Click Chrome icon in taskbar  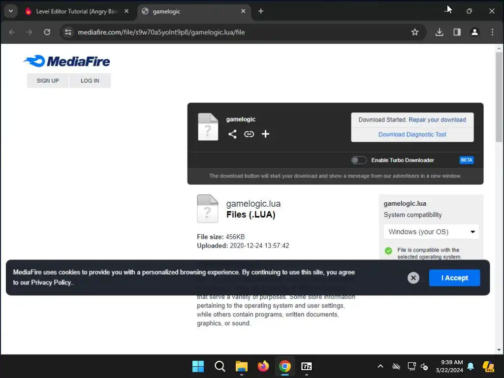point(285,366)
